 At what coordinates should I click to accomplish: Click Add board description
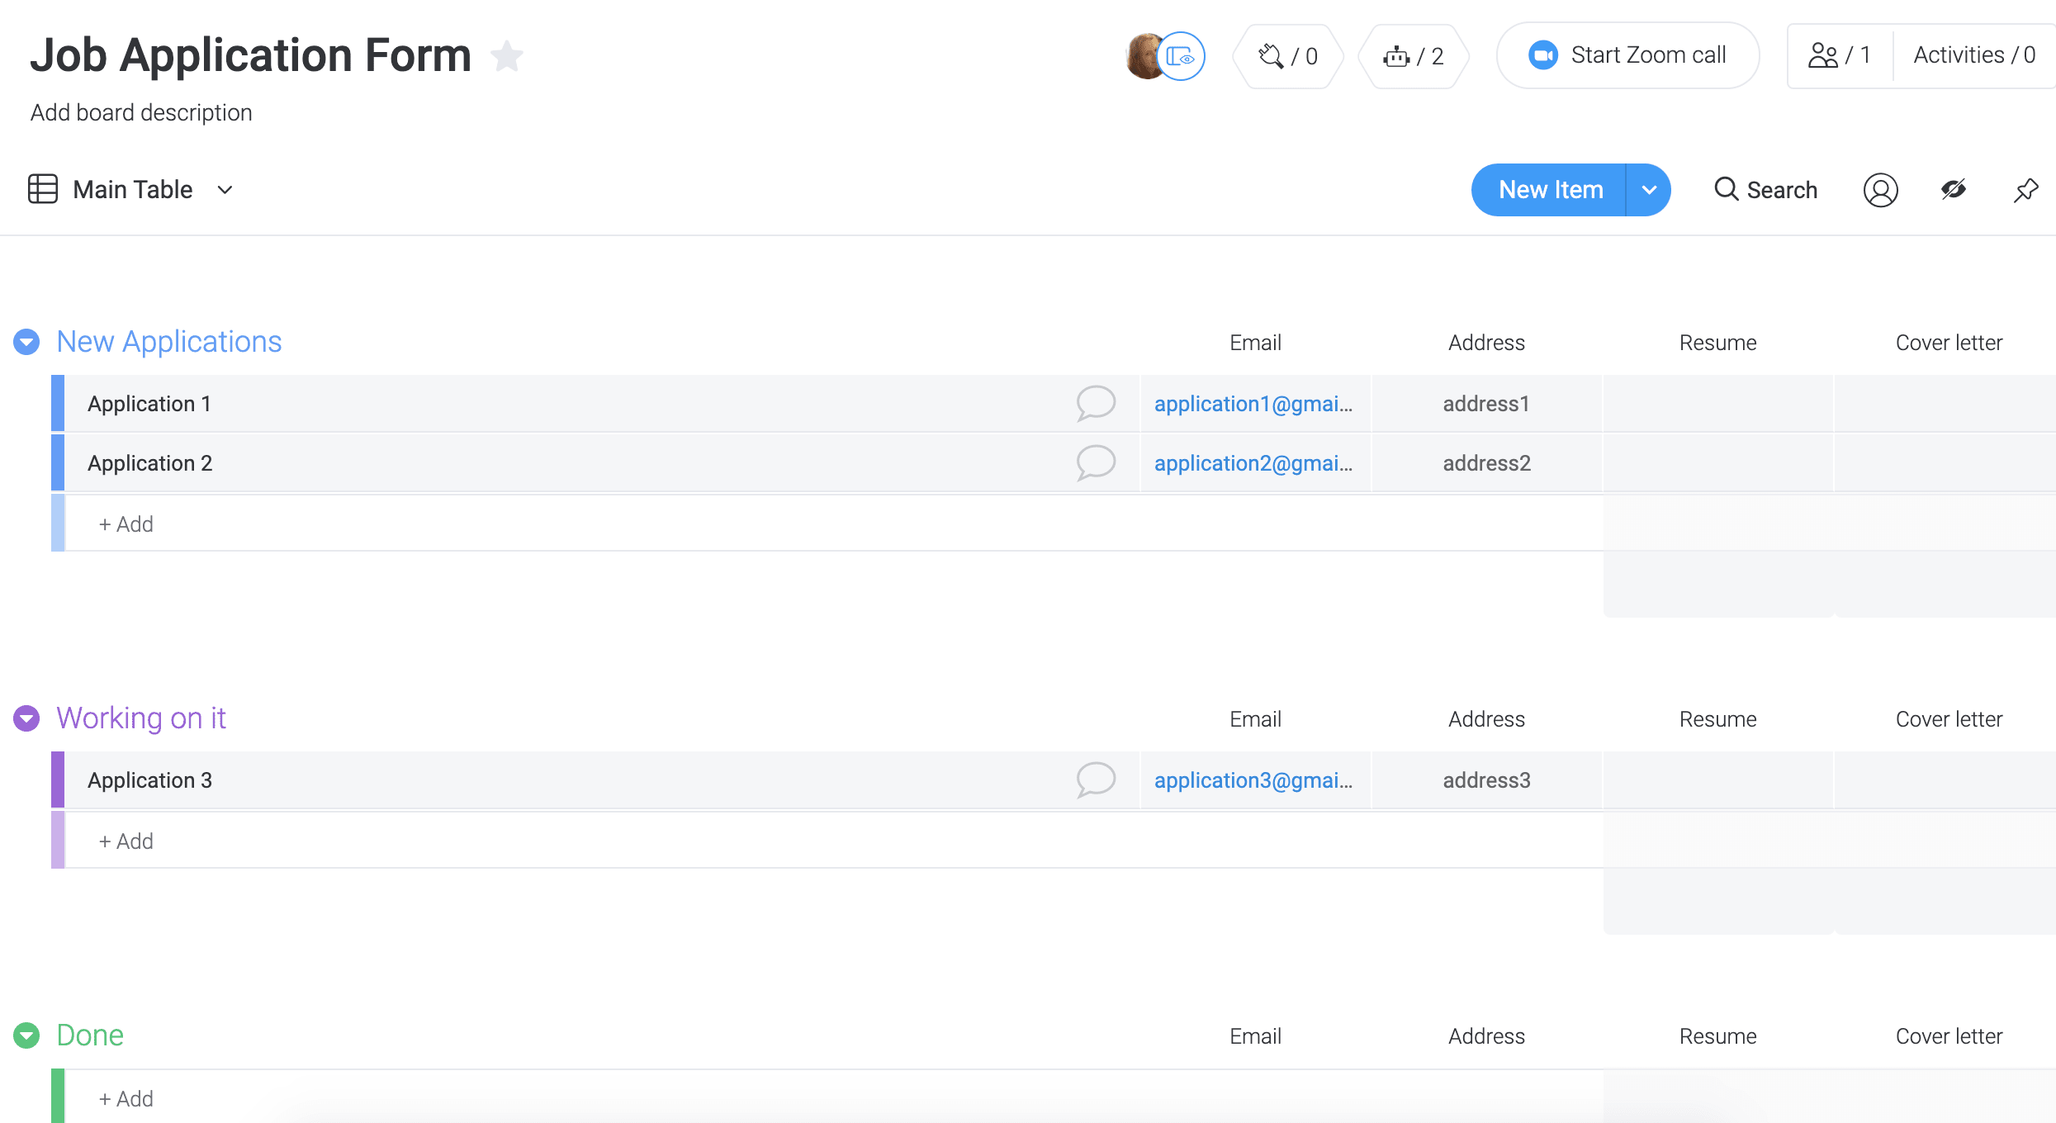coord(141,112)
